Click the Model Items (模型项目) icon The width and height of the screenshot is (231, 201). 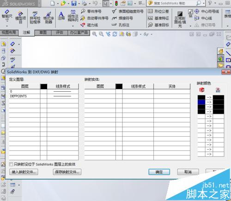pyautogui.click(x=20, y=18)
